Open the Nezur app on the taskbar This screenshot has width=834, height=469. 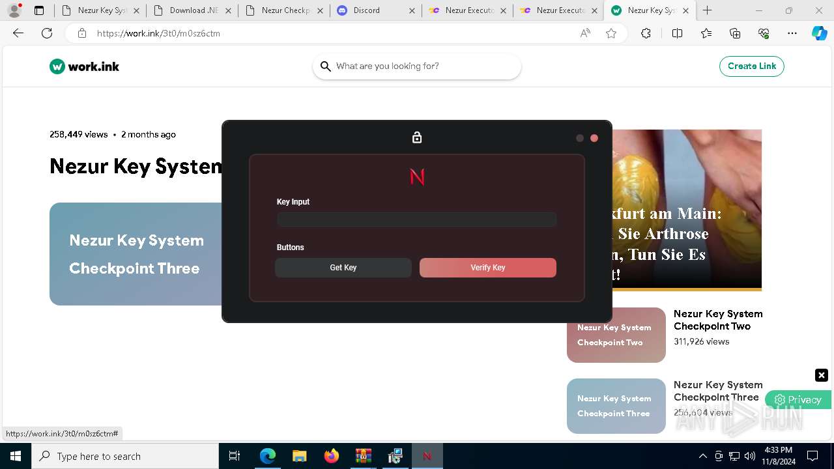[427, 456]
